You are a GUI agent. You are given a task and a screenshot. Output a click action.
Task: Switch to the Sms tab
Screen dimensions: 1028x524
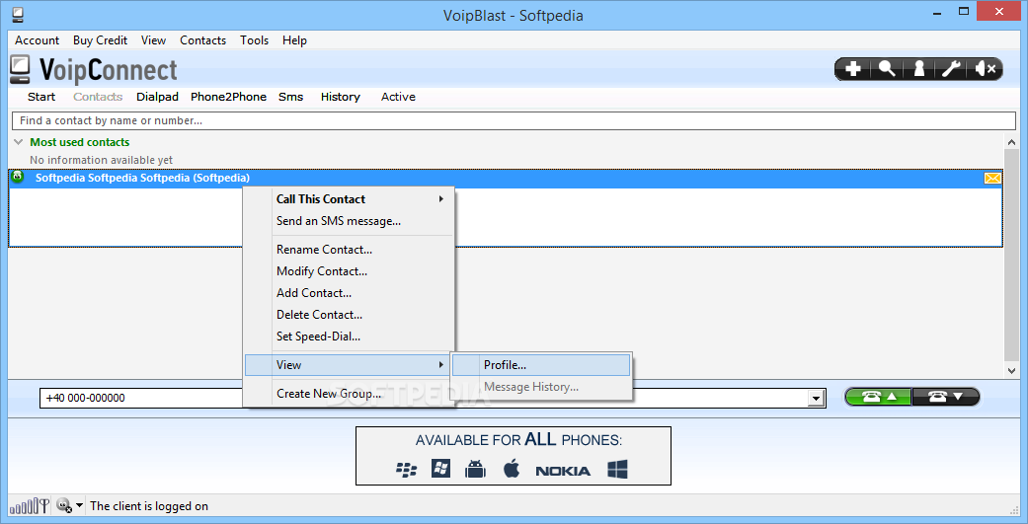tap(291, 97)
